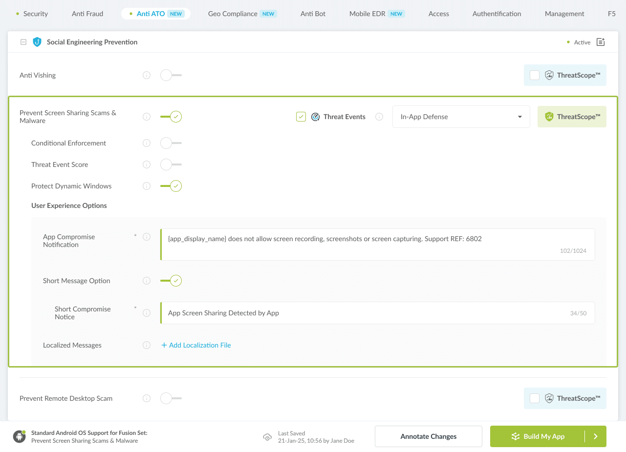Image resolution: width=626 pixels, height=452 pixels.
Task: Click the green ThreatScope shield icon
Action: pyautogui.click(x=549, y=117)
